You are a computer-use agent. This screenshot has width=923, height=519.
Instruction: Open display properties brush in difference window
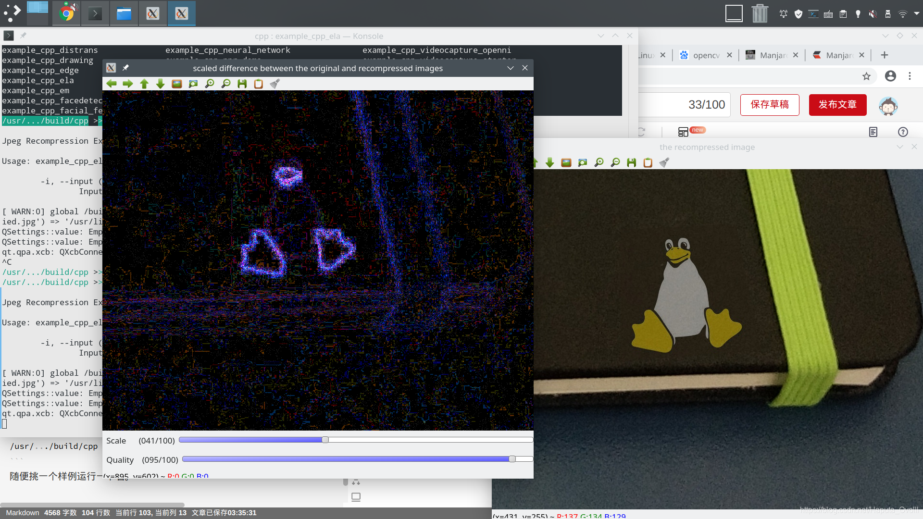click(x=275, y=84)
